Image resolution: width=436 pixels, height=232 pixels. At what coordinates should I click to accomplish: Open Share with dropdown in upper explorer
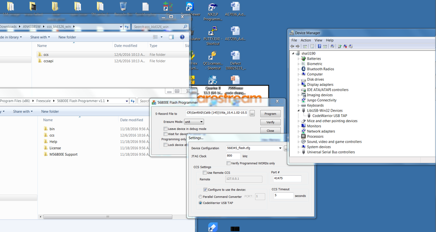click(x=40, y=37)
